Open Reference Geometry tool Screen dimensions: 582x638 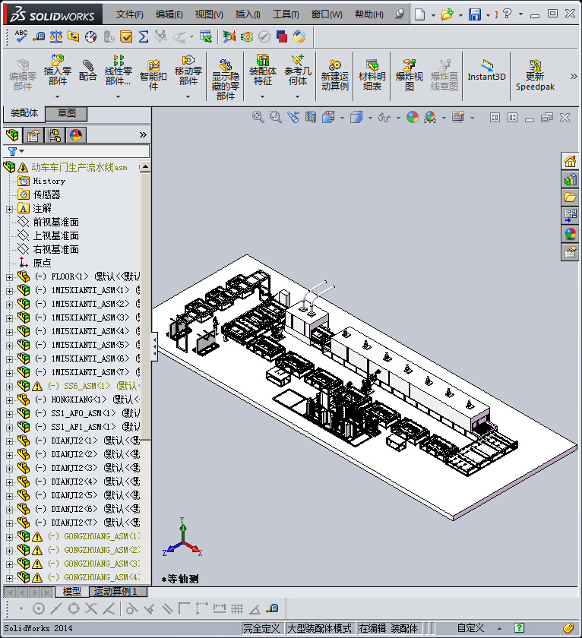298,71
